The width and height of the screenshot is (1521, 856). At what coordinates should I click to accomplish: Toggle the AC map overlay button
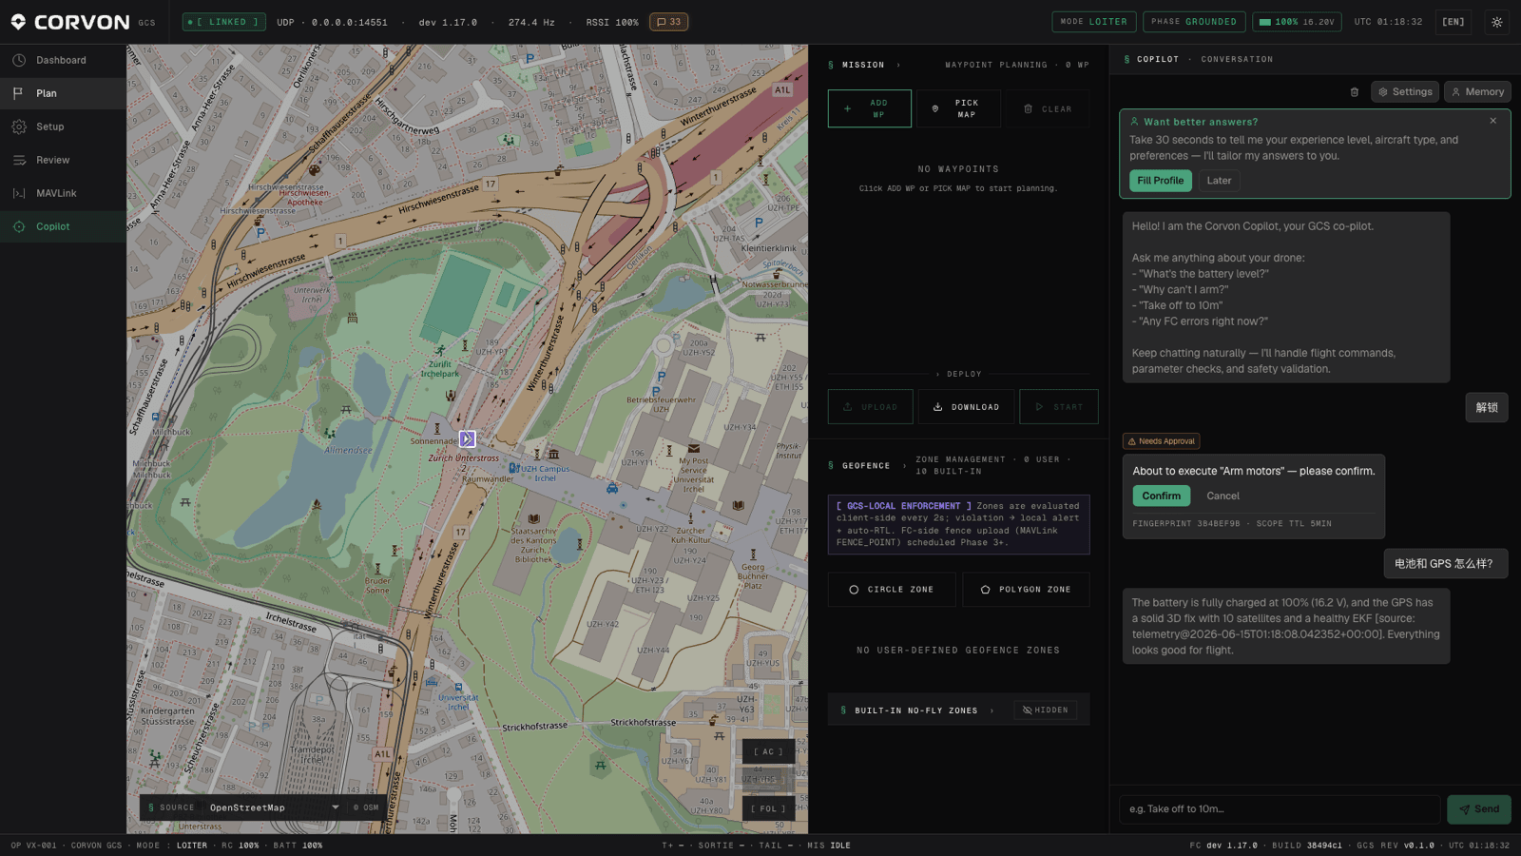[768, 751]
